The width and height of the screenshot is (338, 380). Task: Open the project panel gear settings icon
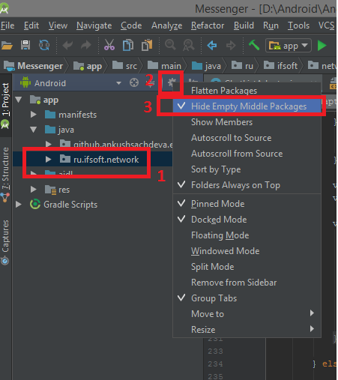[172, 82]
